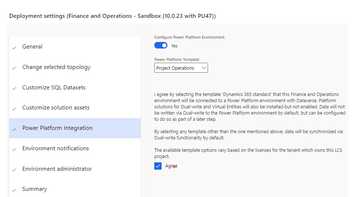Click the green checkmark beside General
352x197 pixels.
(x=14, y=48)
